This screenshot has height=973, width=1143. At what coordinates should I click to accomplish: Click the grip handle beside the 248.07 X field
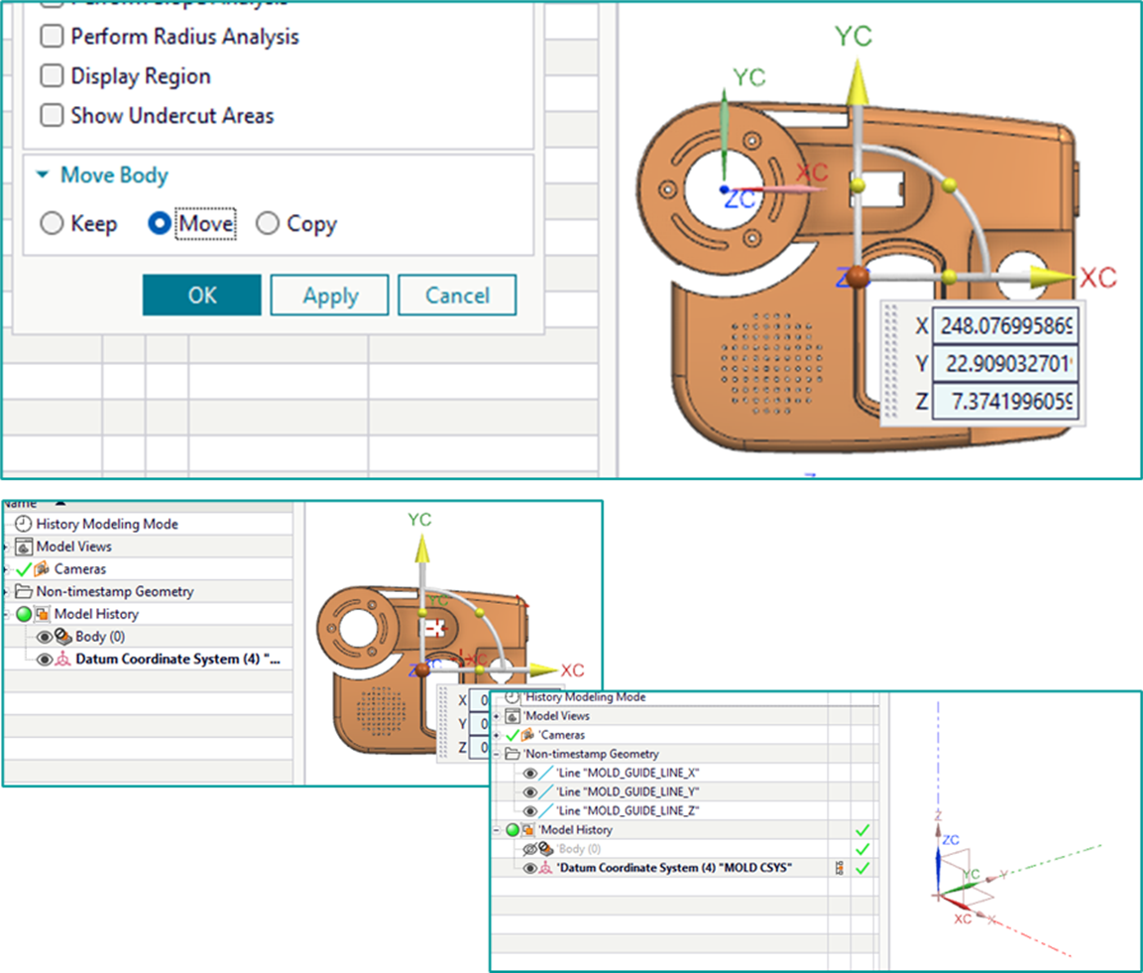[x=893, y=365]
